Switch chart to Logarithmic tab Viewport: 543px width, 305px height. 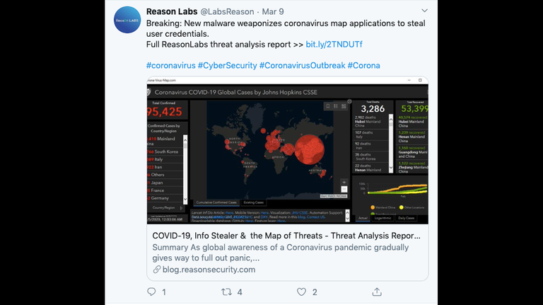tap(383, 218)
